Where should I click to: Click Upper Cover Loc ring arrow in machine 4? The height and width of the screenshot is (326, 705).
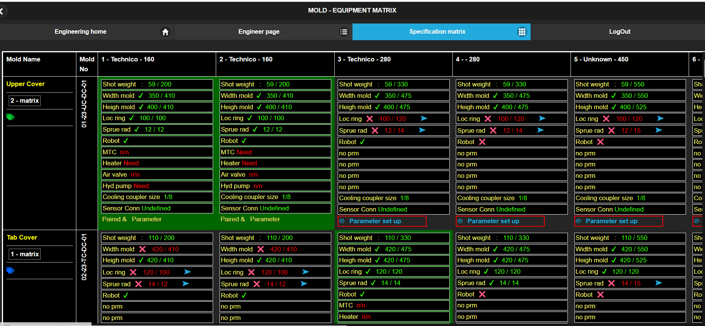click(542, 119)
